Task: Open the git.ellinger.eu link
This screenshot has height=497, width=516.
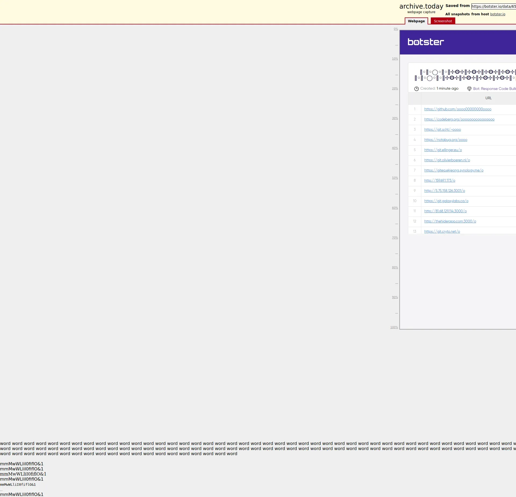Action: (443, 150)
